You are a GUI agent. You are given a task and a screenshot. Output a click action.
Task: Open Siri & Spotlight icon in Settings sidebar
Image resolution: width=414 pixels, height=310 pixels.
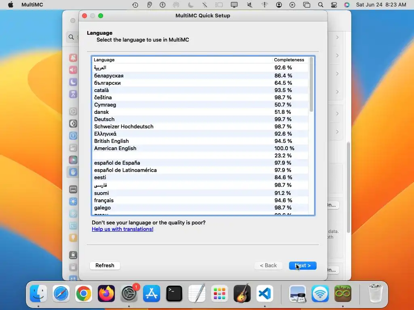coord(73,160)
